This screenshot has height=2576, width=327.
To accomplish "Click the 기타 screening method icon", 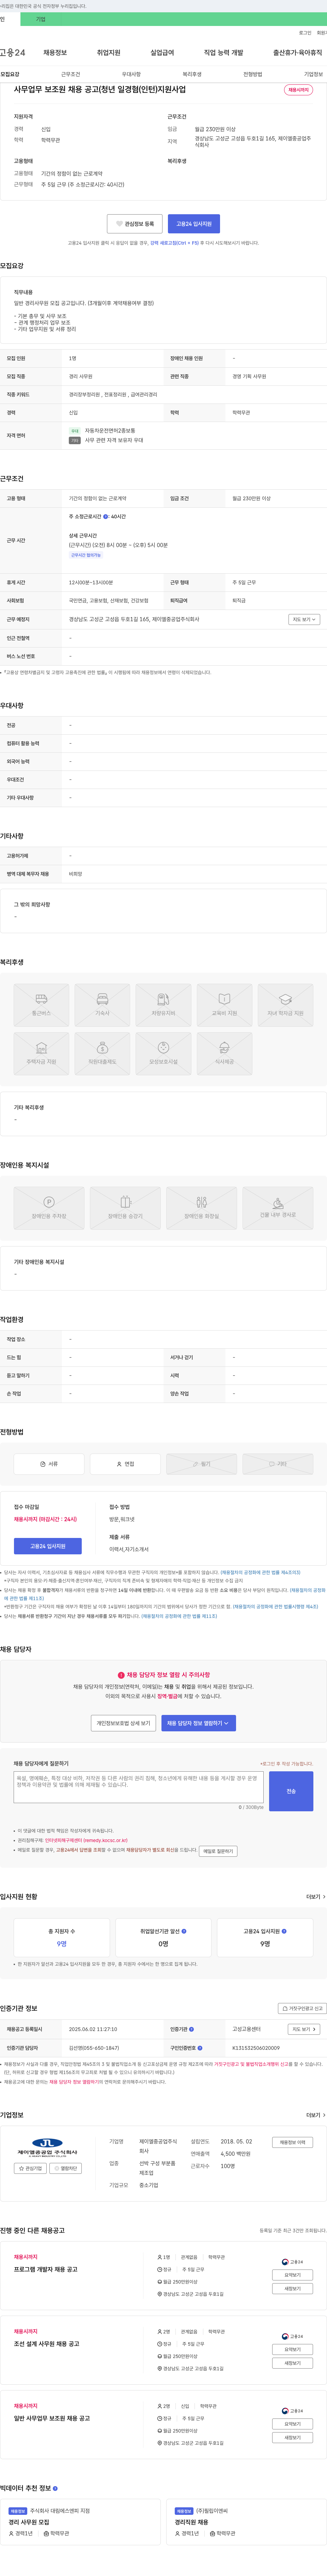I will (278, 1464).
